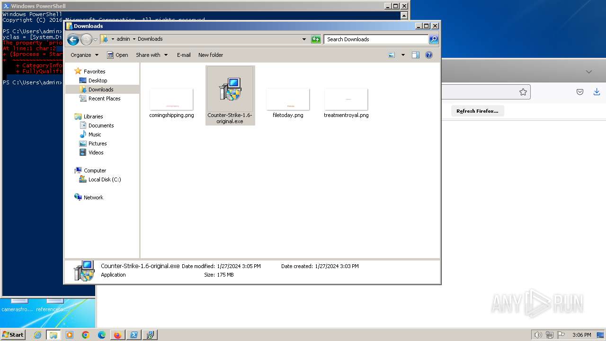Click the Size: 175 MB text
This screenshot has width=606, height=341.
point(219,275)
